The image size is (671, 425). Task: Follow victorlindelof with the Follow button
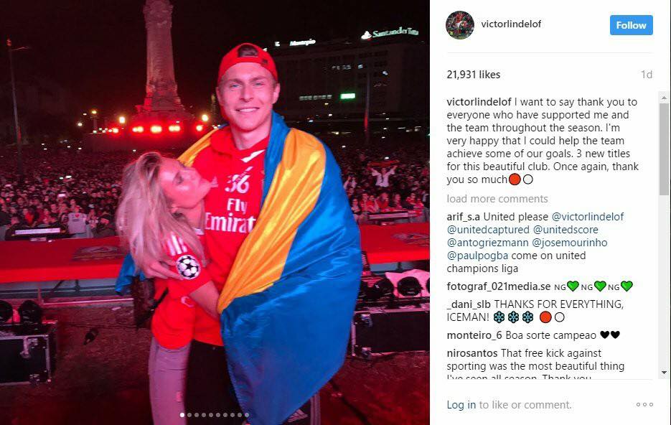click(632, 25)
